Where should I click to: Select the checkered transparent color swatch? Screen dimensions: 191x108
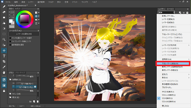(x=12, y=26)
